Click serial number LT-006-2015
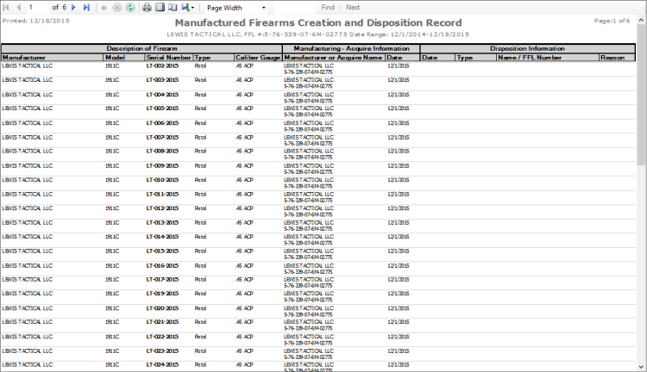This screenshot has height=372, width=647. (162, 123)
